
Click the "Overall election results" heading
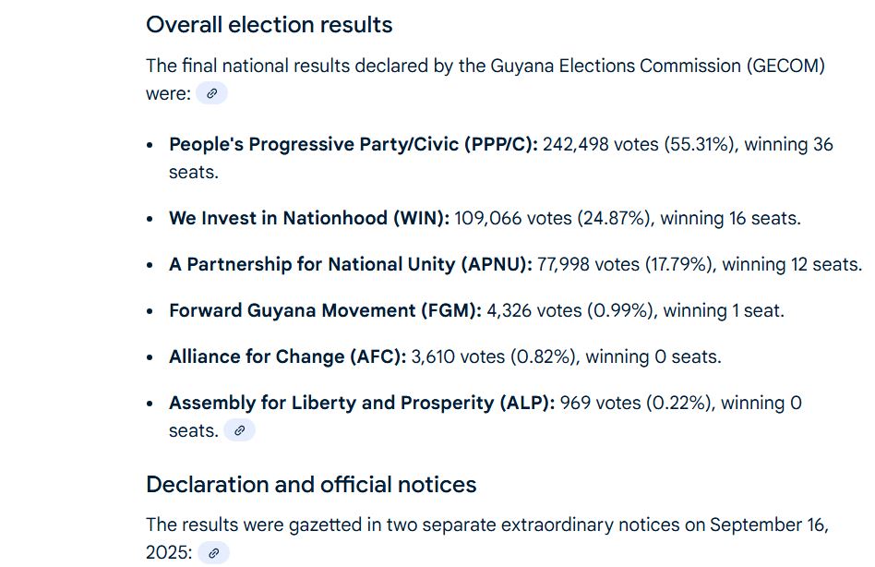pos(269,25)
